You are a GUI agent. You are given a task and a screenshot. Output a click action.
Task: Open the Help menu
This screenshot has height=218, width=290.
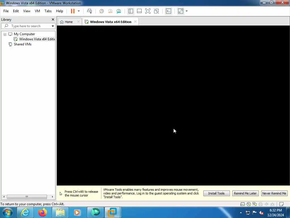coord(59,11)
